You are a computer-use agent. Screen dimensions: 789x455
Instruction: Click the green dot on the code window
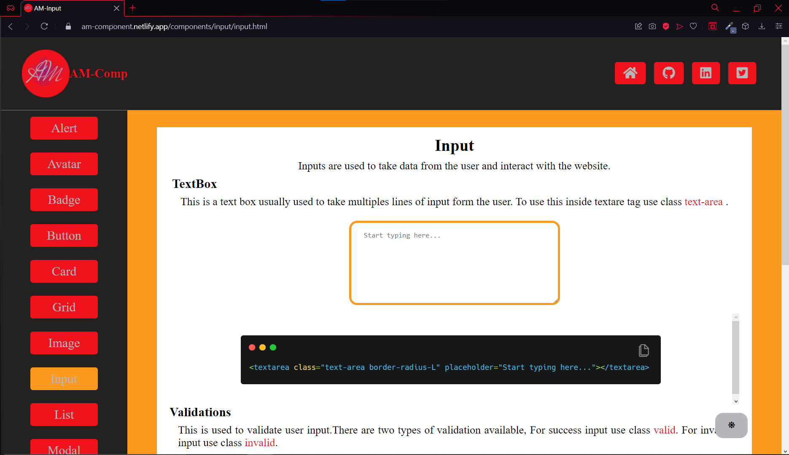tap(273, 347)
